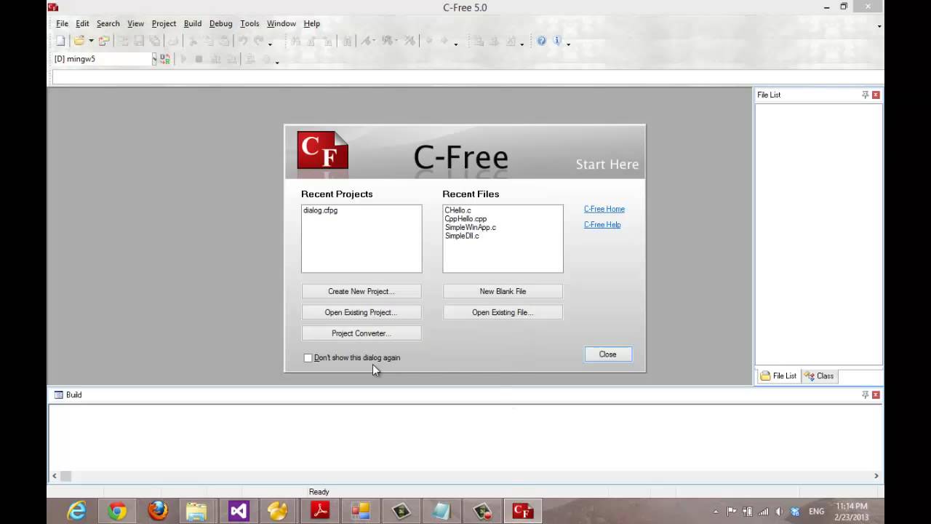
Task: Click the Open project toolbar icon
Action: coord(104,41)
